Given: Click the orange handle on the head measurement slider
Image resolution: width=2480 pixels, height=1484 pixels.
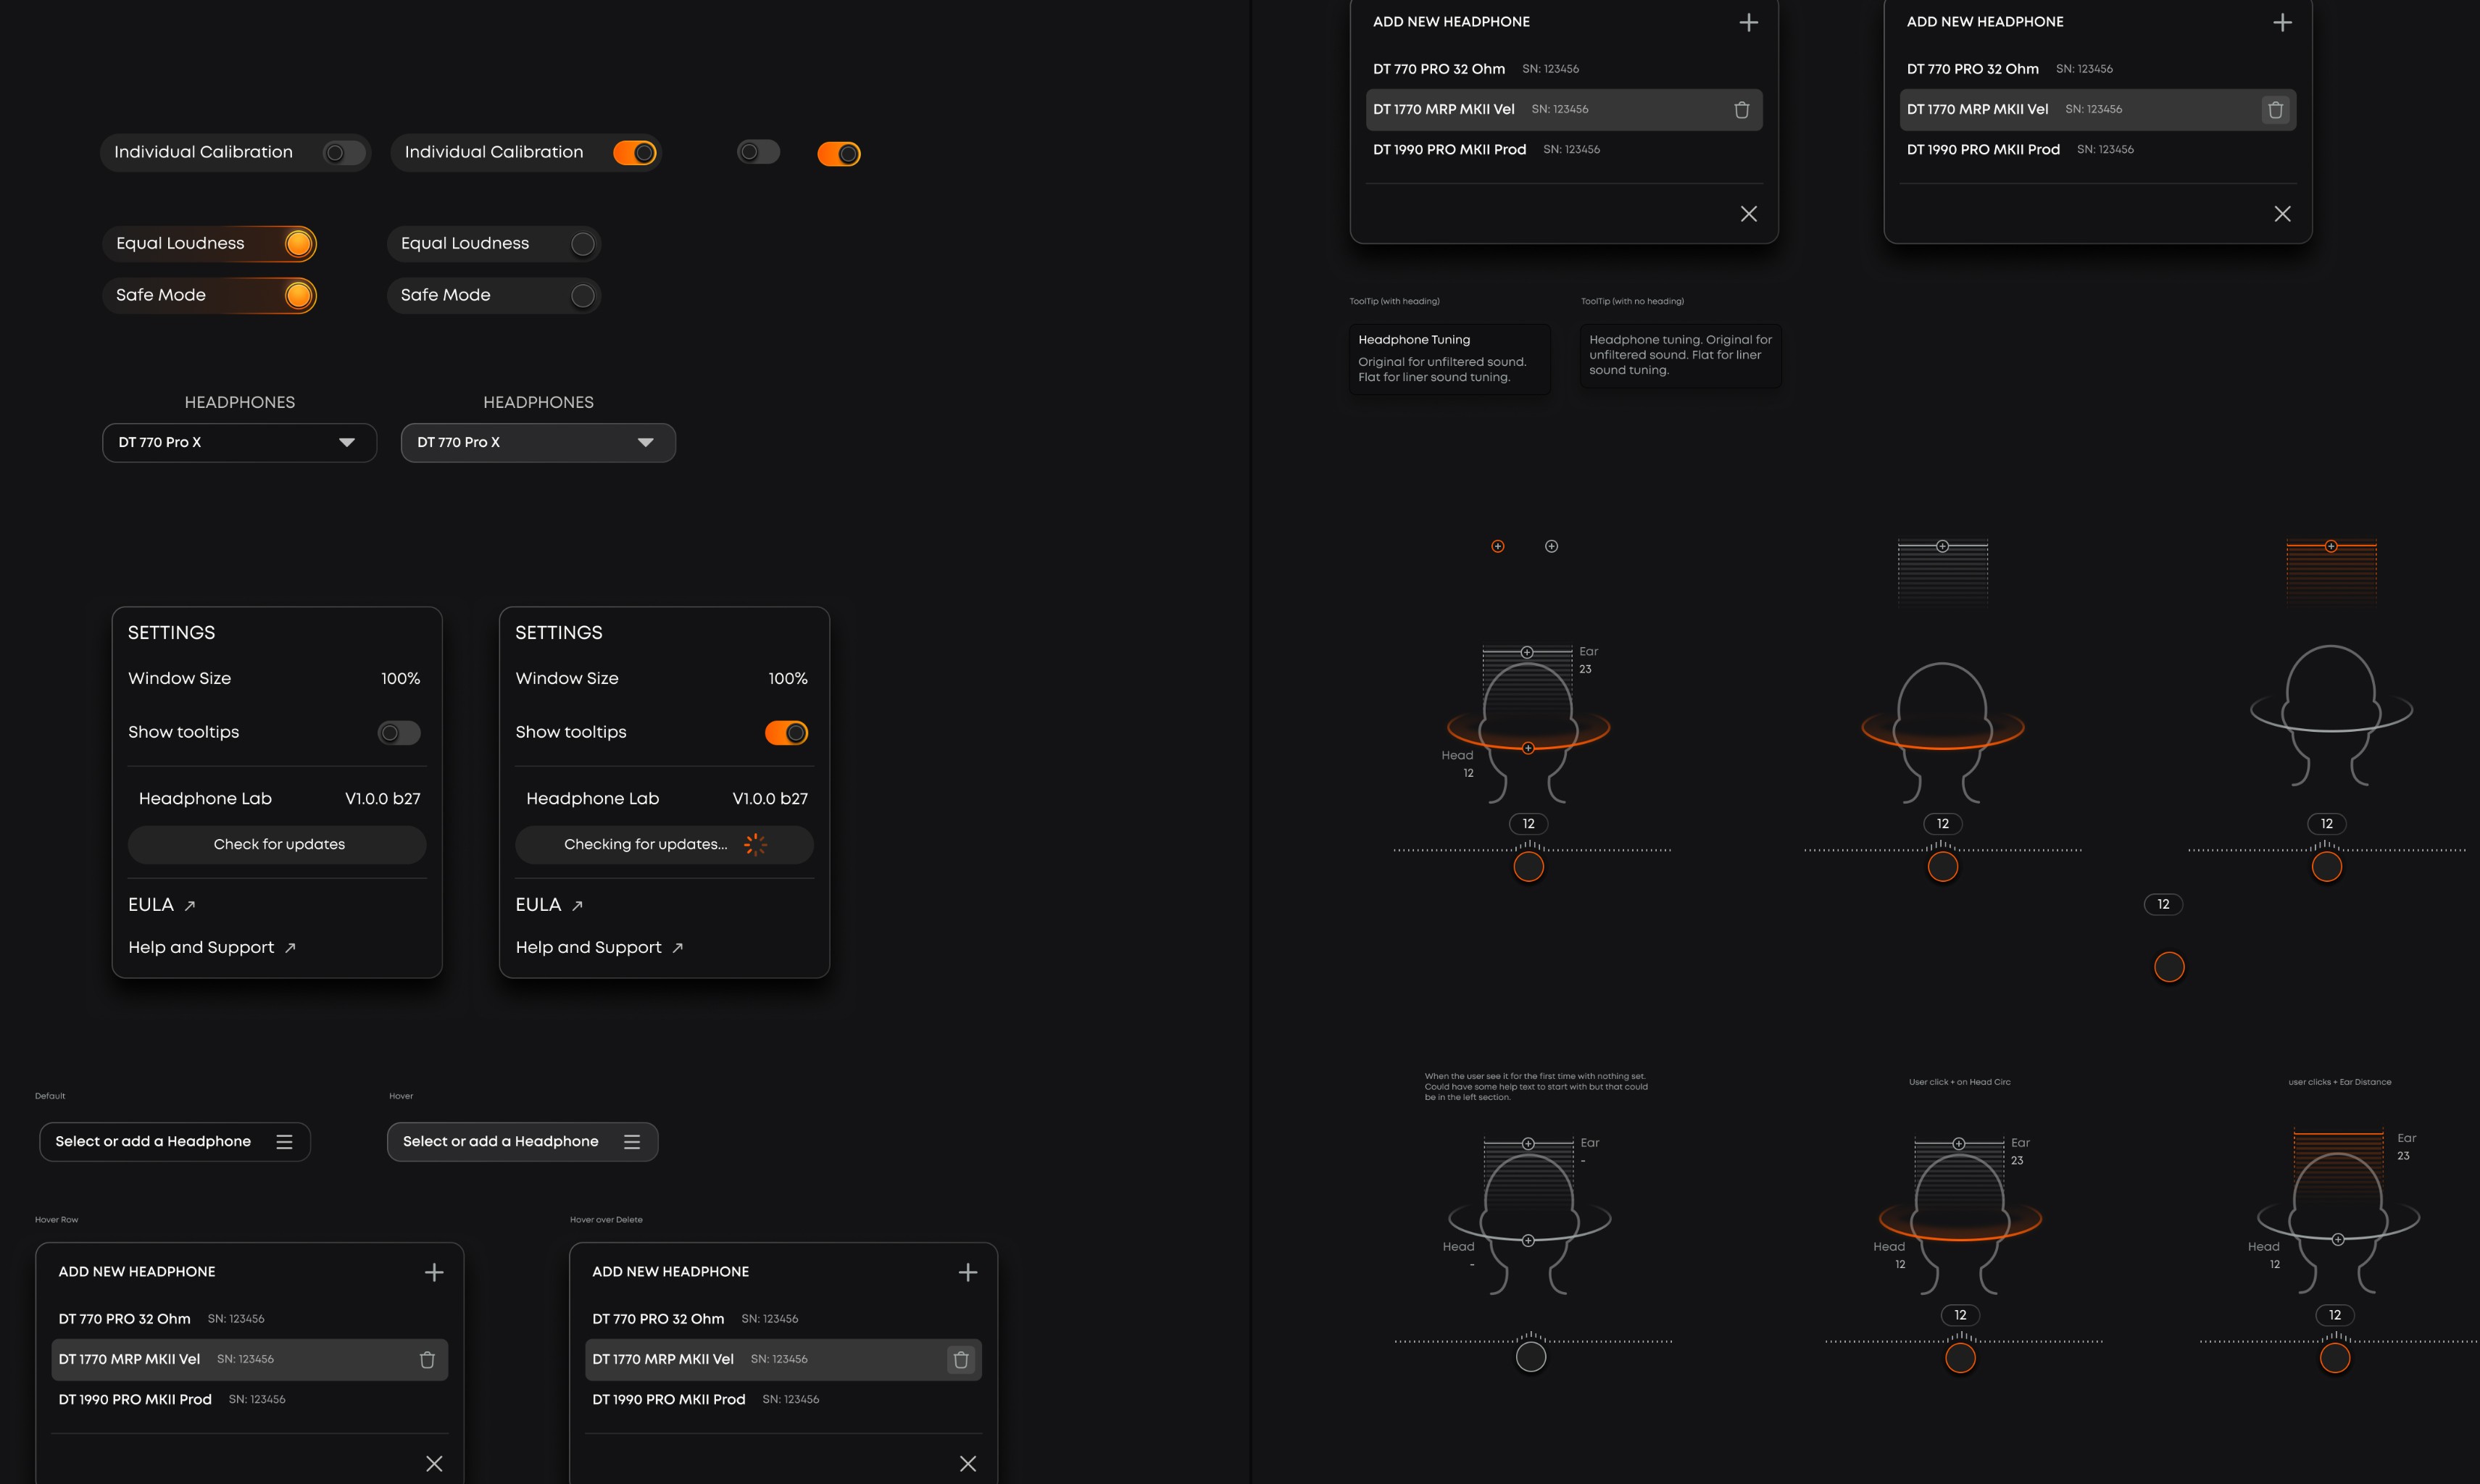Looking at the screenshot, I should [x=1528, y=866].
